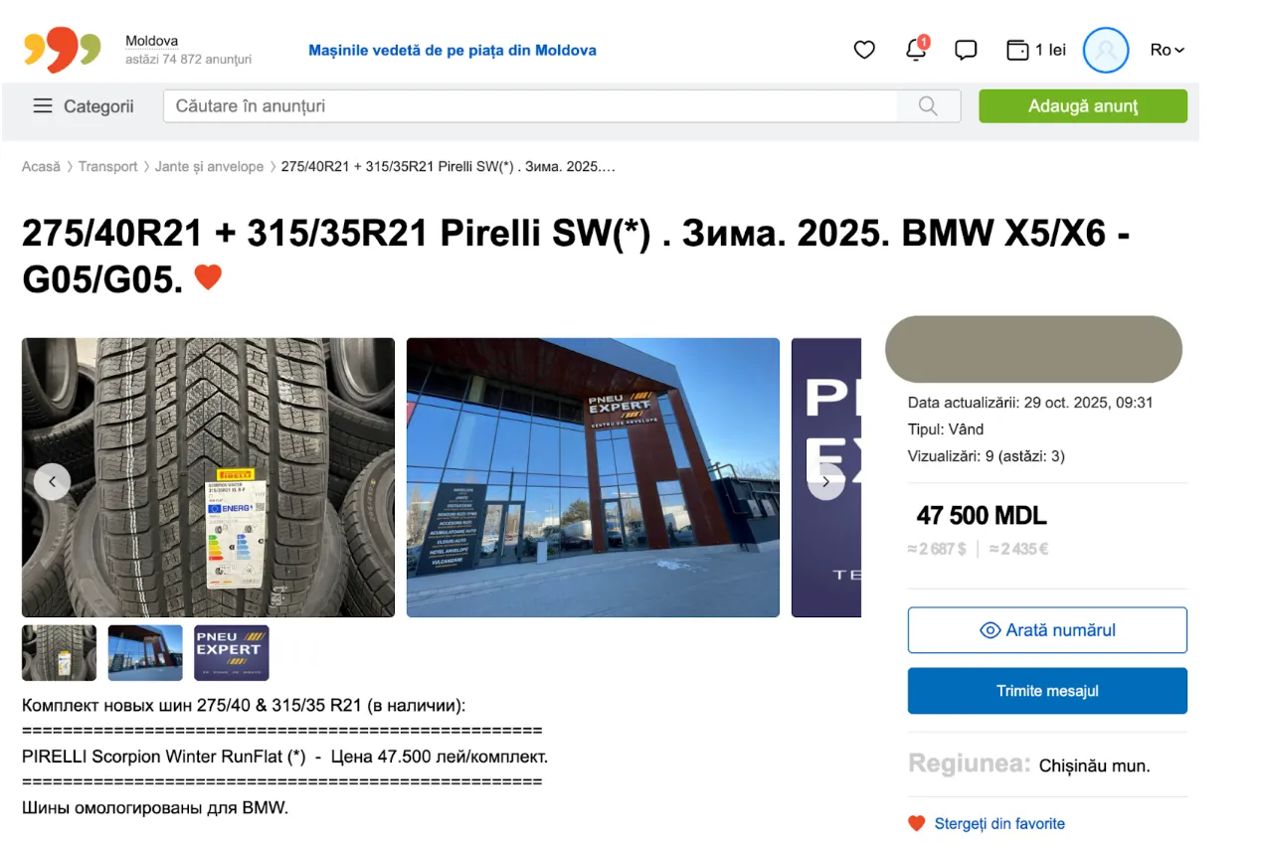Open the Categorii hamburger menu

(x=84, y=106)
